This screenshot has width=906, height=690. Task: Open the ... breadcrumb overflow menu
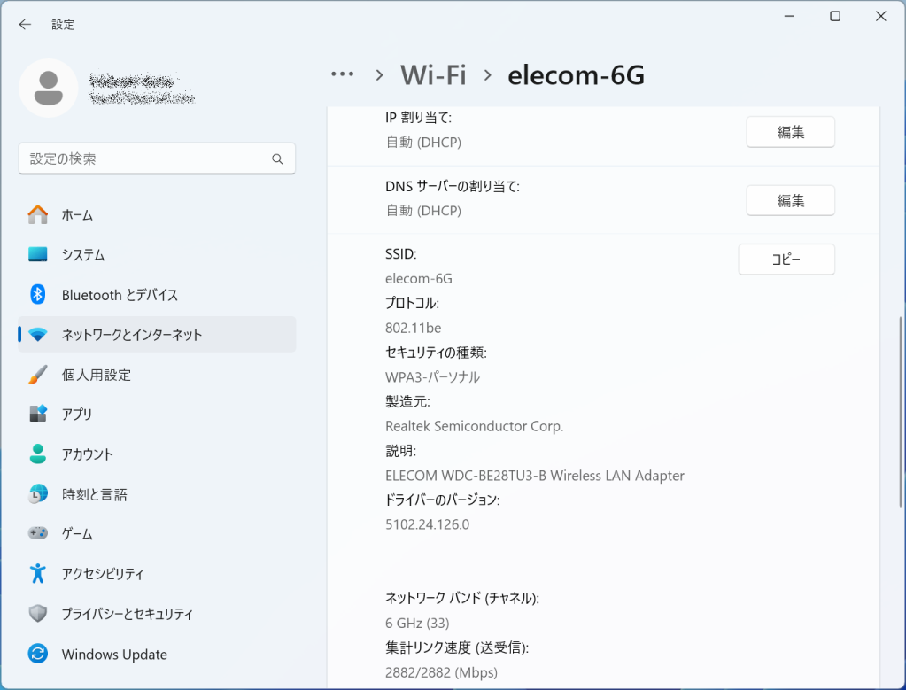click(x=342, y=74)
